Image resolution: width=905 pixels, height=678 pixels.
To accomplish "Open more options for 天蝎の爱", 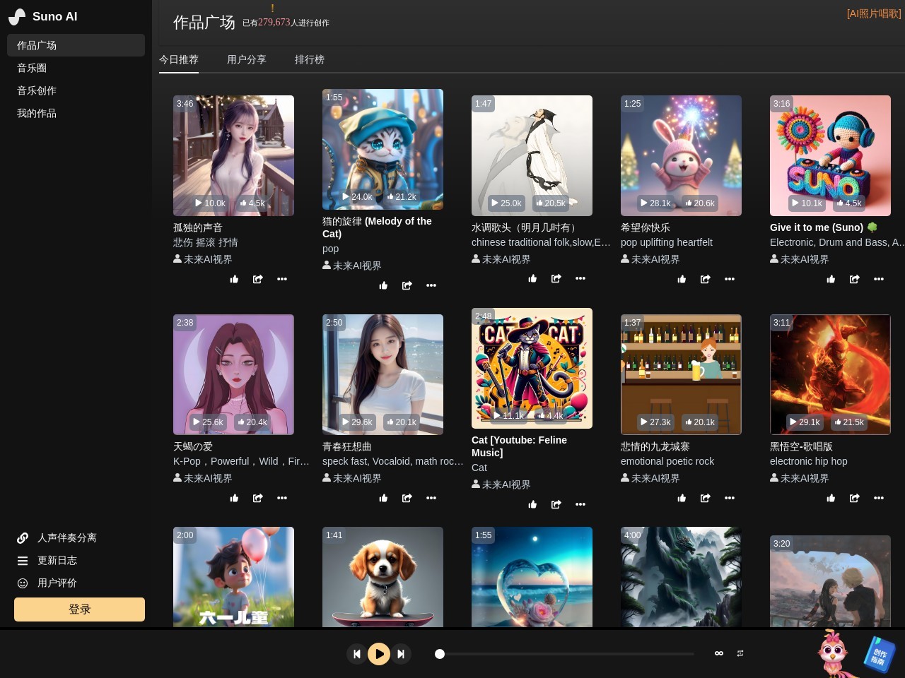I will (282, 499).
